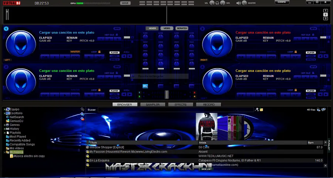Switch to waveform layout 2
The width and height of the screenshot is (333, 178).
pyautogui.click(x=325, y=15)
